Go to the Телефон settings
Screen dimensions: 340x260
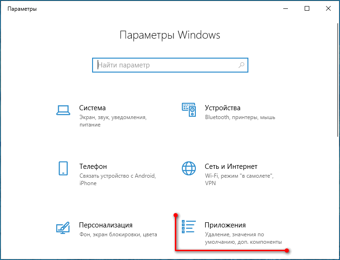coord(106,174)
